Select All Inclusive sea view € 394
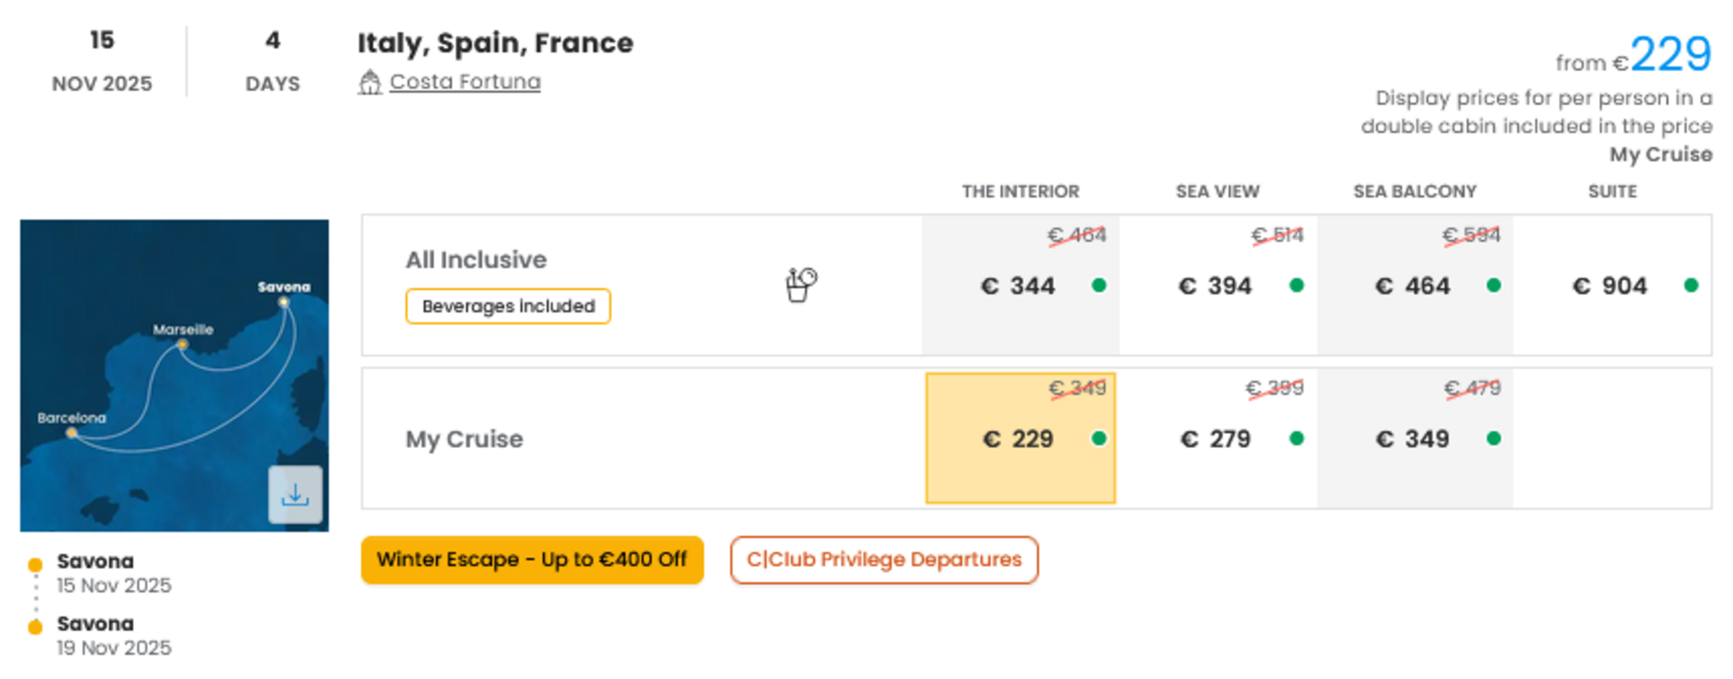1733x679 pixels. pyautogui.click(x=1218, y=285)
